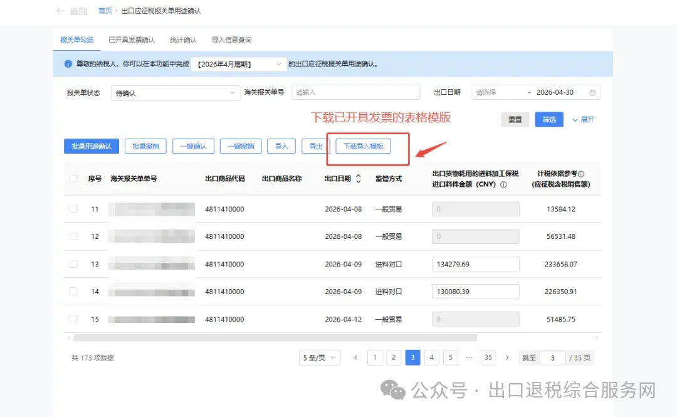Go to next page with right chevron

click(507, 358)
